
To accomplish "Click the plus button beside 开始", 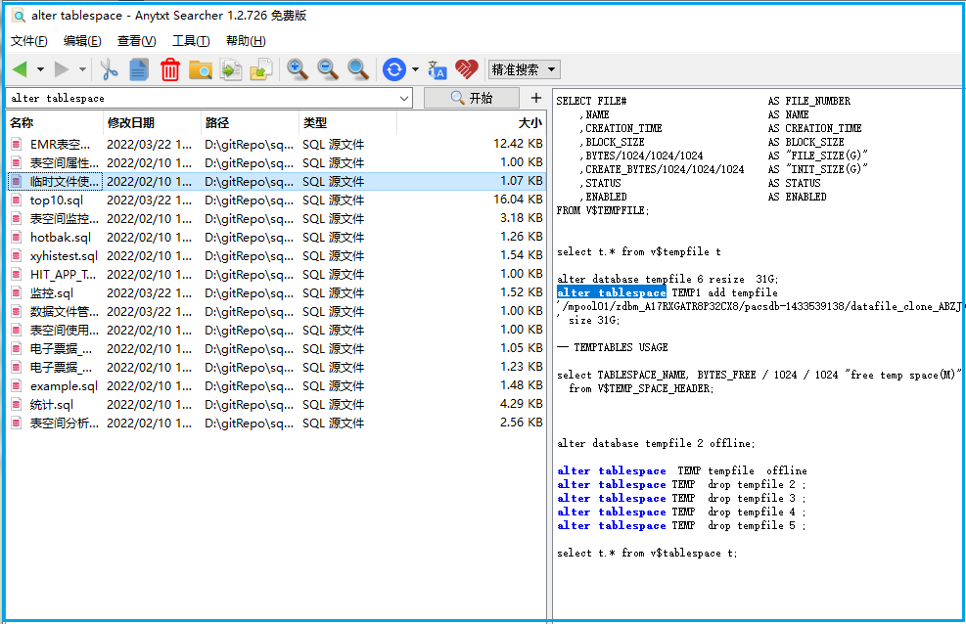I will pyautogui.click(x=535, y=98).
